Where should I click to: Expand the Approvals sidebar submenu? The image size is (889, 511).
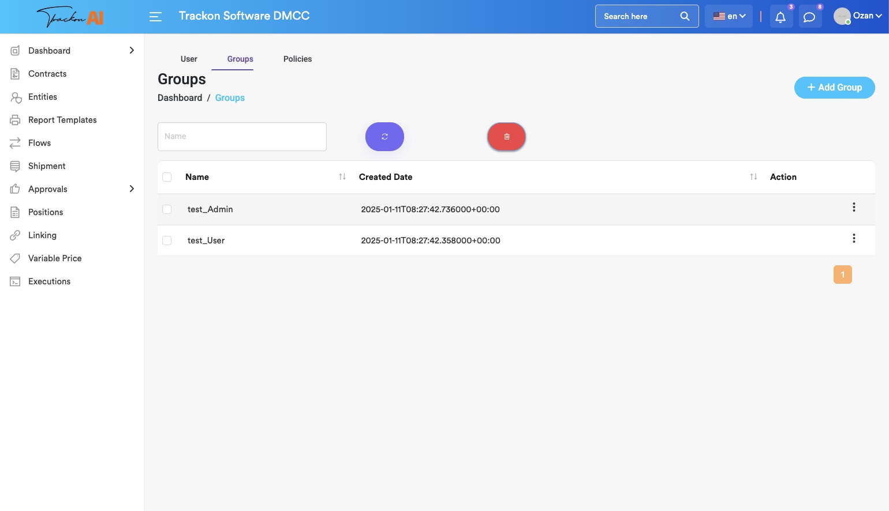[x=132, y=189]
